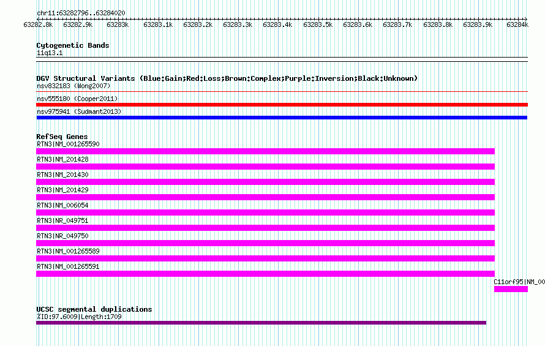Viewport: 545px width, 346px height.
Task: Select the RTN3|NR_049750 magenta gene bar
Action: 265,243
